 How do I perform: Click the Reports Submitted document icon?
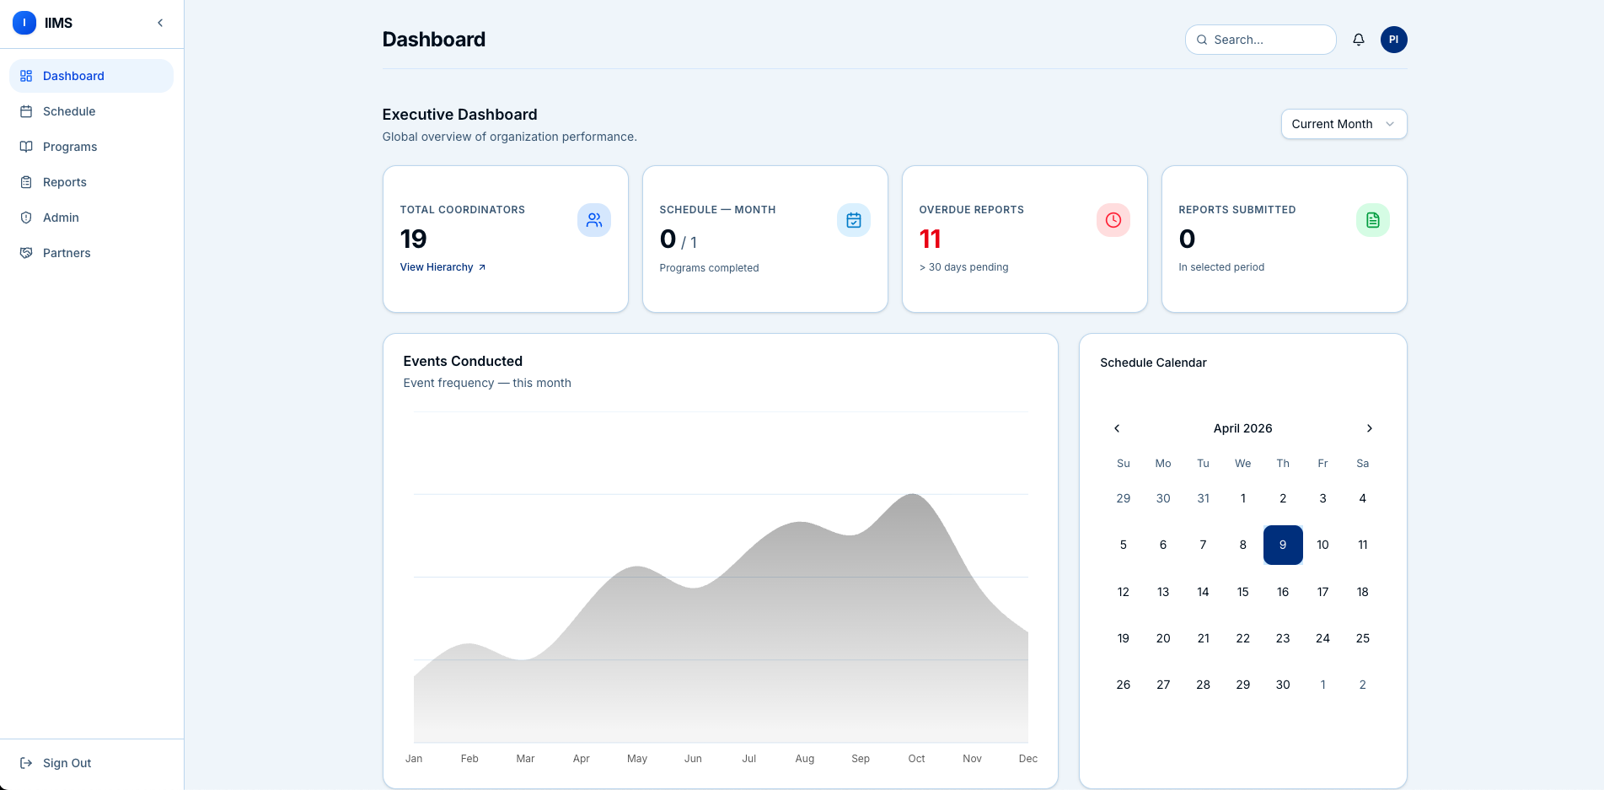(1372, 220)
